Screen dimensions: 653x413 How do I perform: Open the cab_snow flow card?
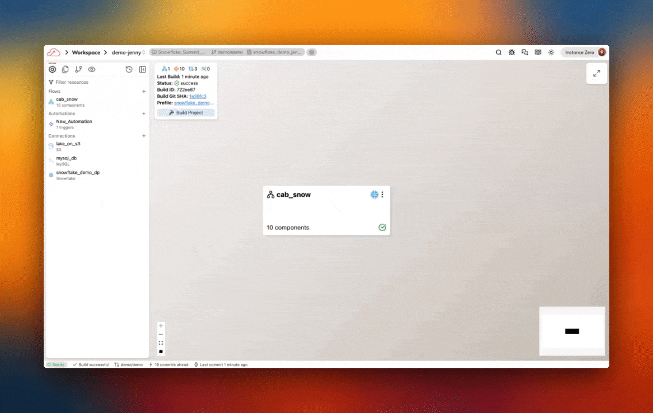(x=326, y=211)
